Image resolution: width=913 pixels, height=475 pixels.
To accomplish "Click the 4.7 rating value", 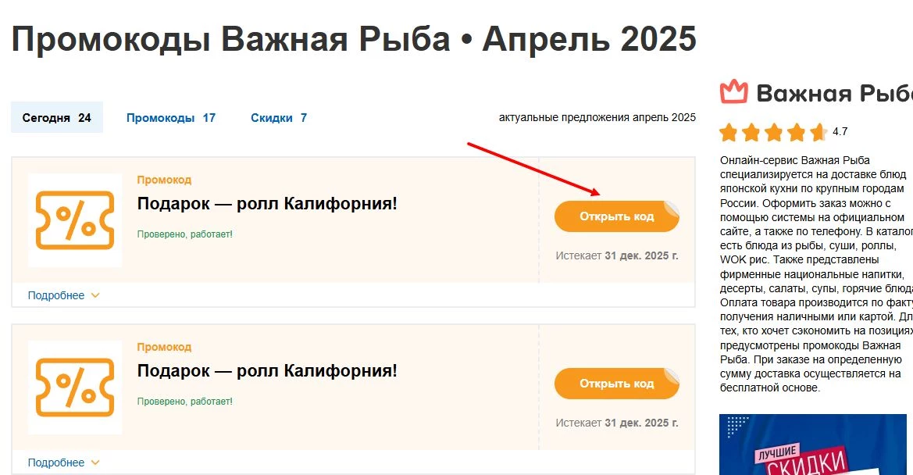I will coord(840,132).
